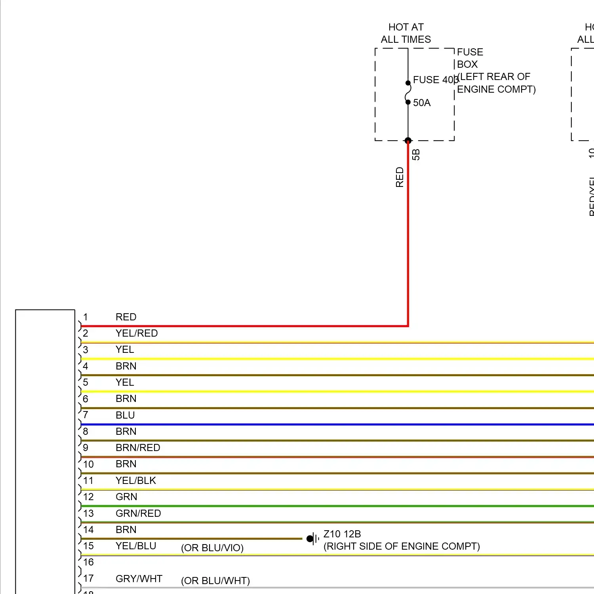Click the solid green wire line
Viewport: 594px width, 594px height.
337,506
